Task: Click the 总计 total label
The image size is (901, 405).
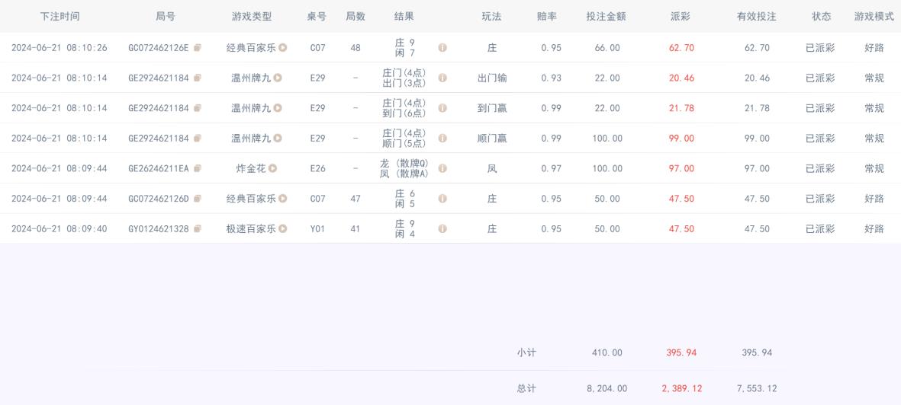Action: point(526,388)
